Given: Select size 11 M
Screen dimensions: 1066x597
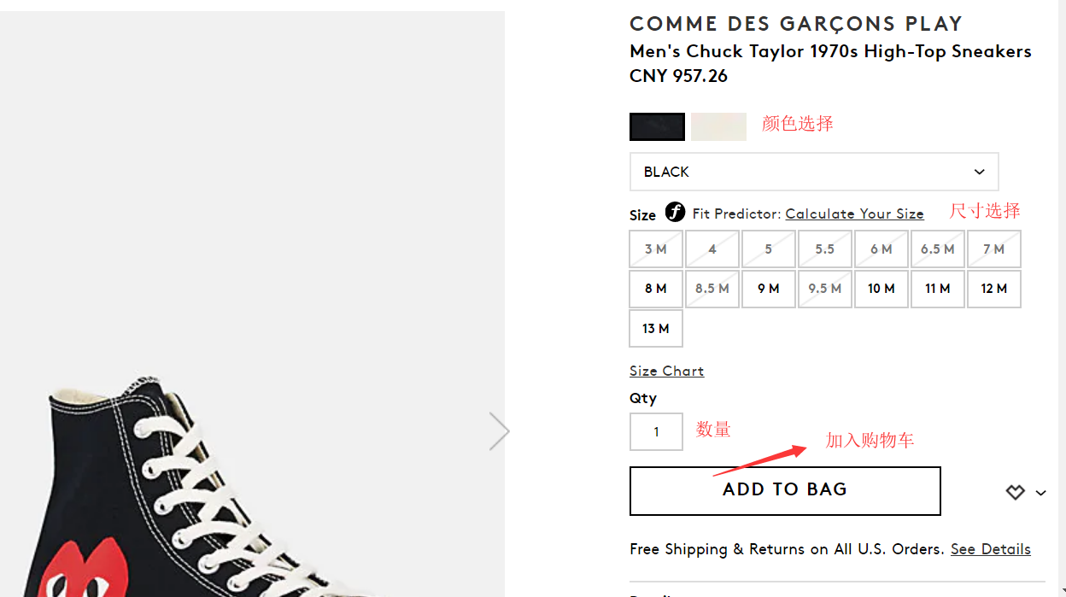Looking at the screenshot, I should pyautogui.click(x=937, y=289).
